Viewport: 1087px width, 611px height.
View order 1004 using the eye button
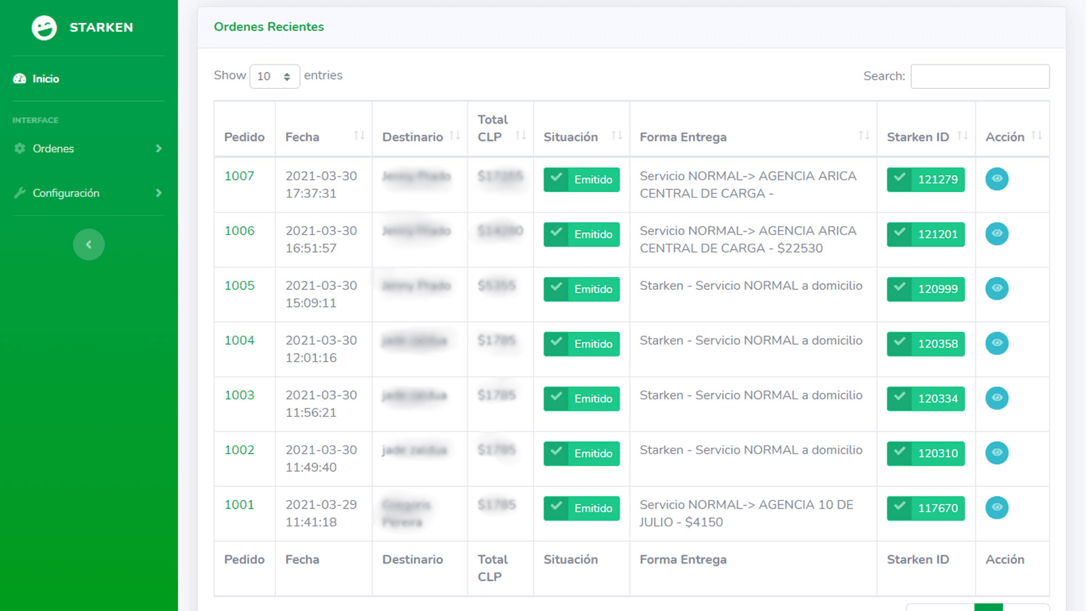(x=997, y=344)
